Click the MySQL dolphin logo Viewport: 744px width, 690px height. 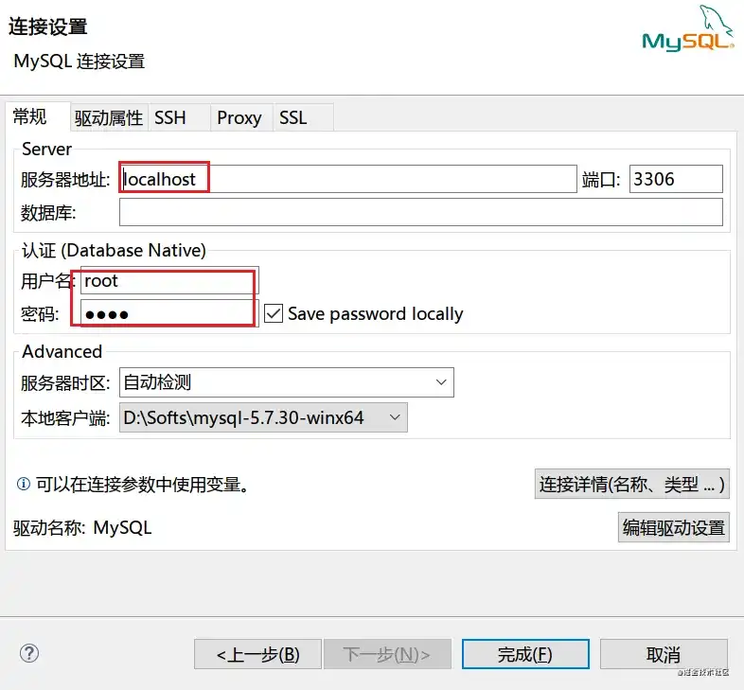(x=687, y=28)
